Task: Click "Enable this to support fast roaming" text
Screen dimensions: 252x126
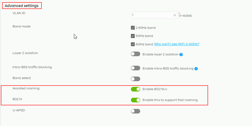Action: pyautogui.click(x=170, y=100)
